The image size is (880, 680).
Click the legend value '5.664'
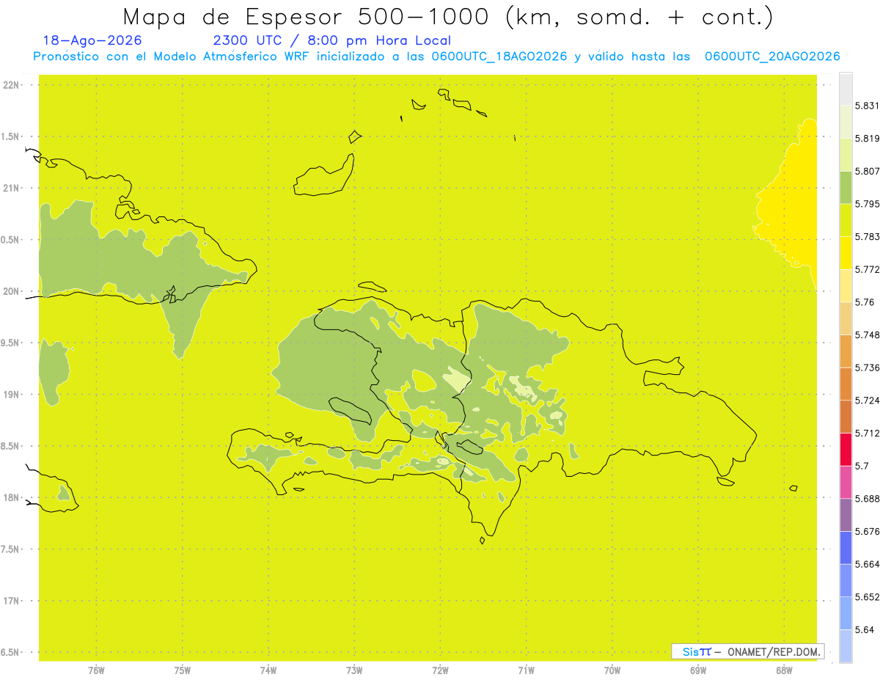[867, 564]
